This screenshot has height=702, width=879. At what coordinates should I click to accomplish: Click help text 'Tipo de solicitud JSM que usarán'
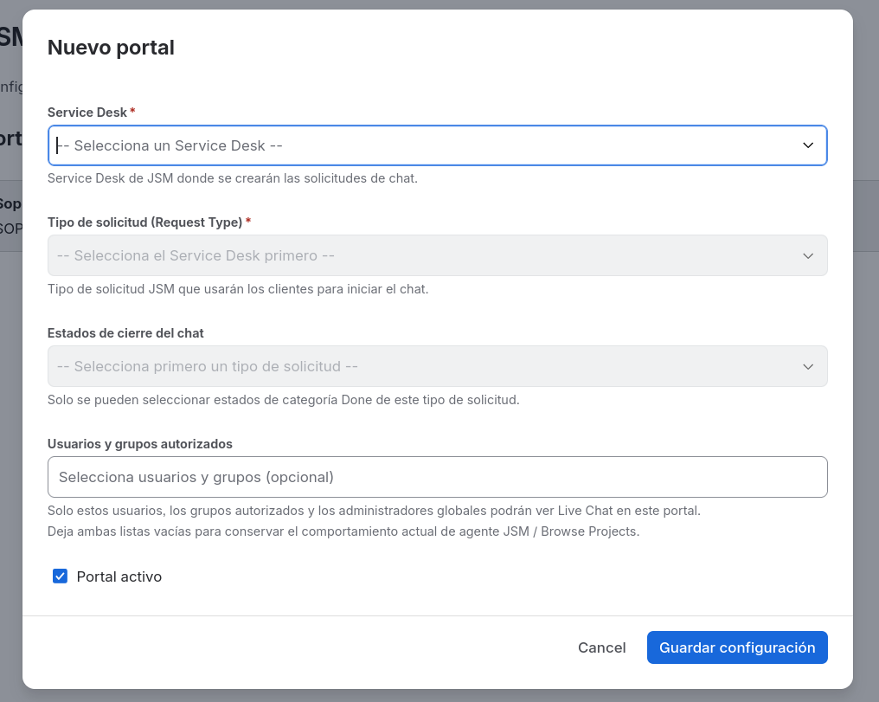pos(238,289)
